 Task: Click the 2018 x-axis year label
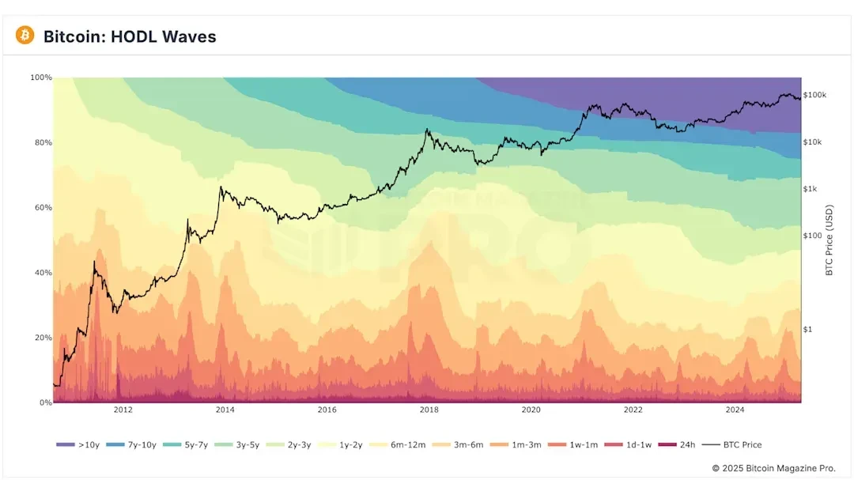point(429,410)
